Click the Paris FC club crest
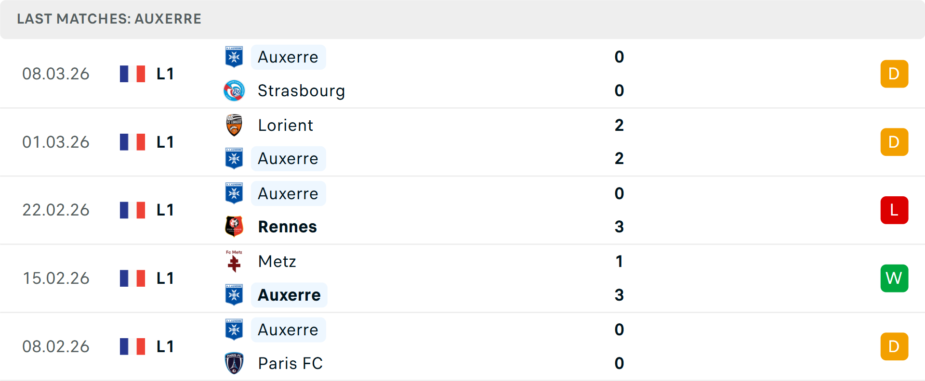Image resolution: width=925 pixels, height=381 pixels. point(234,363)
